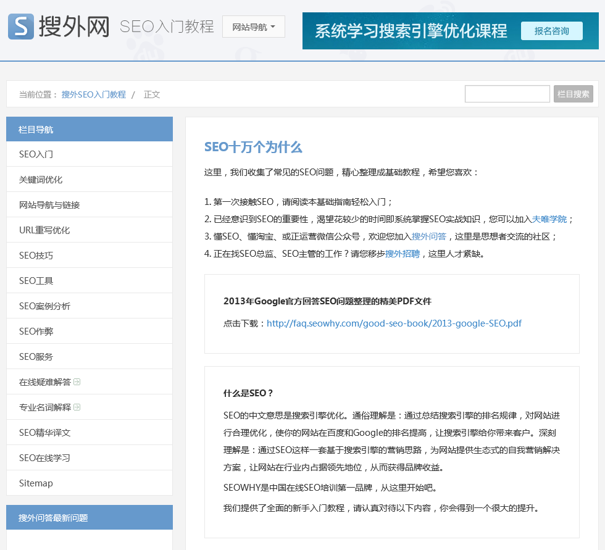Visit the 搜外问答 inline link
This screenshot has height=550, width=605.
428,236
